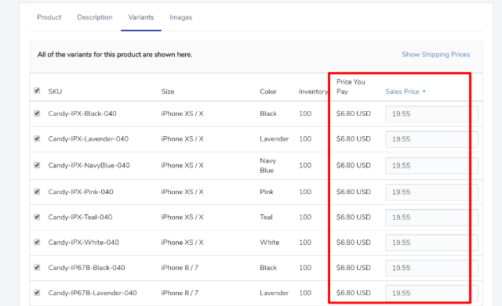Viewport: 502px width, 306px height.
Task: Edit sales price for Candy-IPX-Black-040
Action: [431, 114]
